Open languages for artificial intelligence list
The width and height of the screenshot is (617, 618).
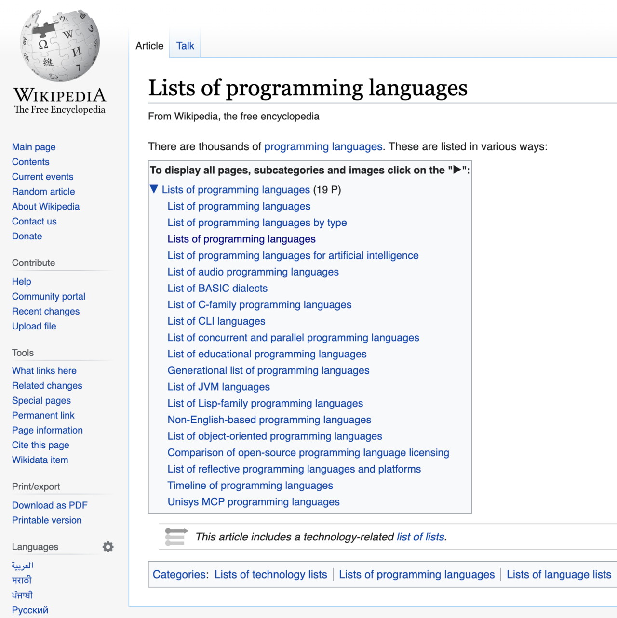tap(293, 255)
